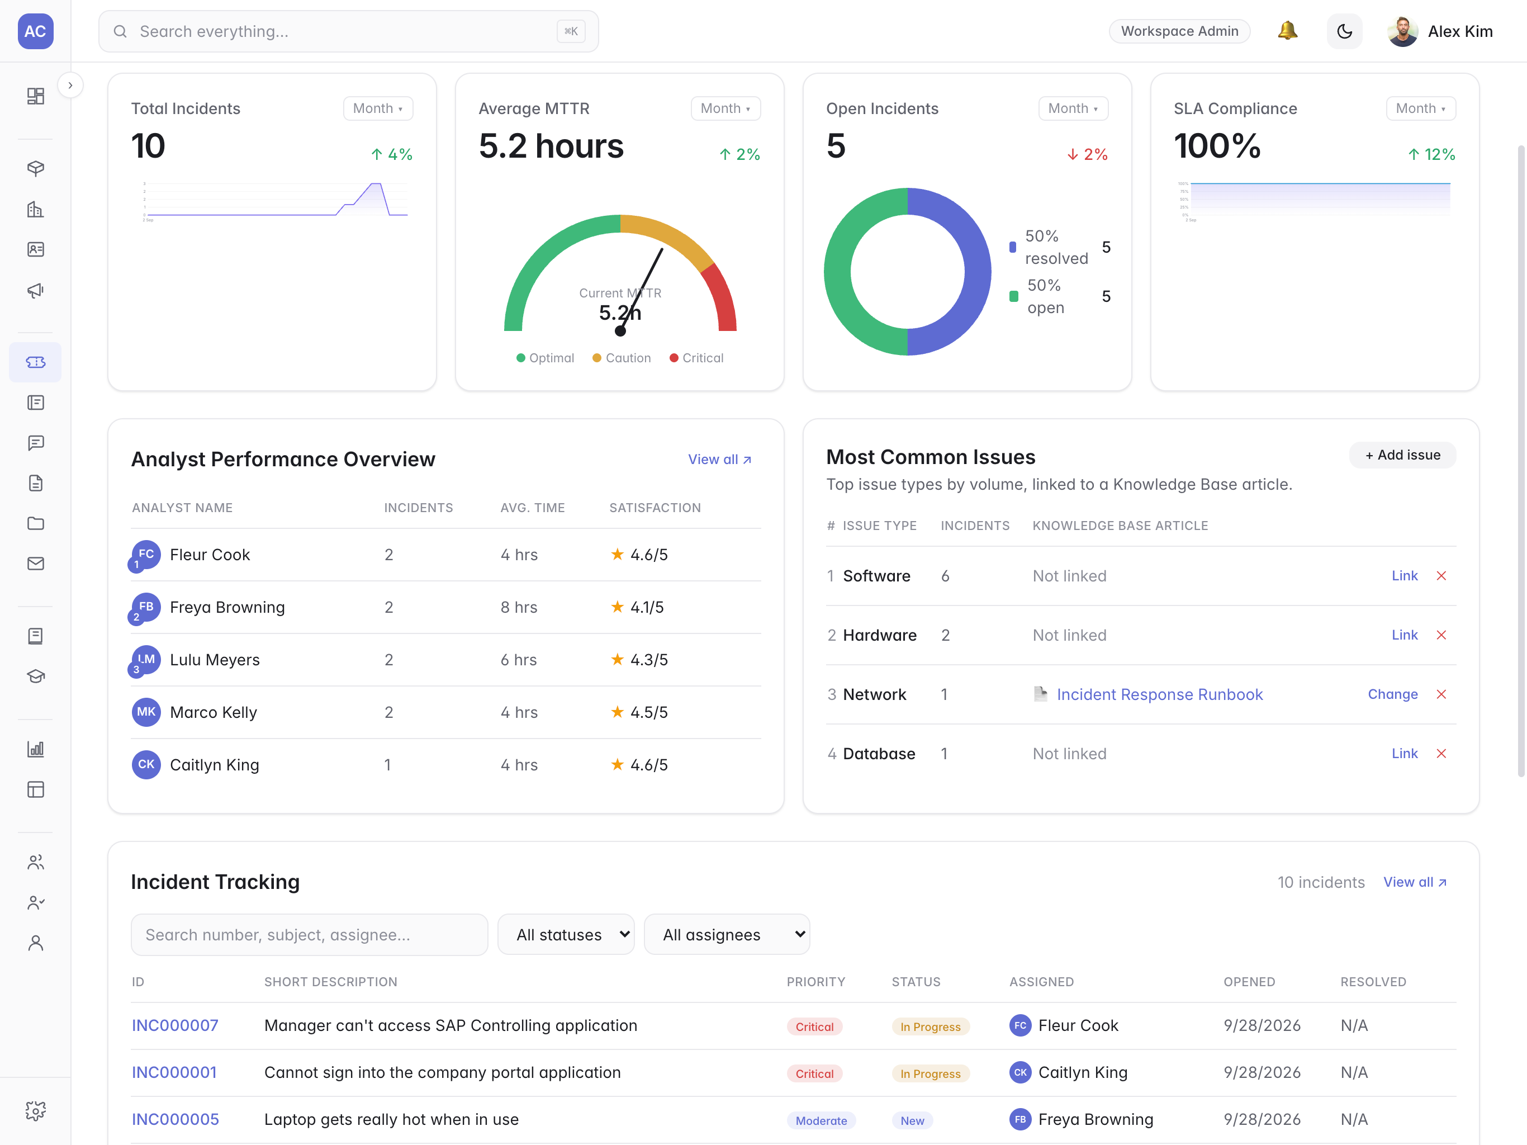
Task: Open the cube/products icon in sidebar
Action: pos(35,168)
